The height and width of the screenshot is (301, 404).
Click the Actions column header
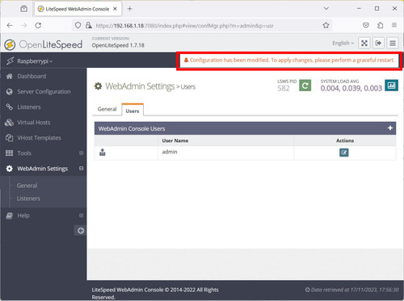coord(345,140)
